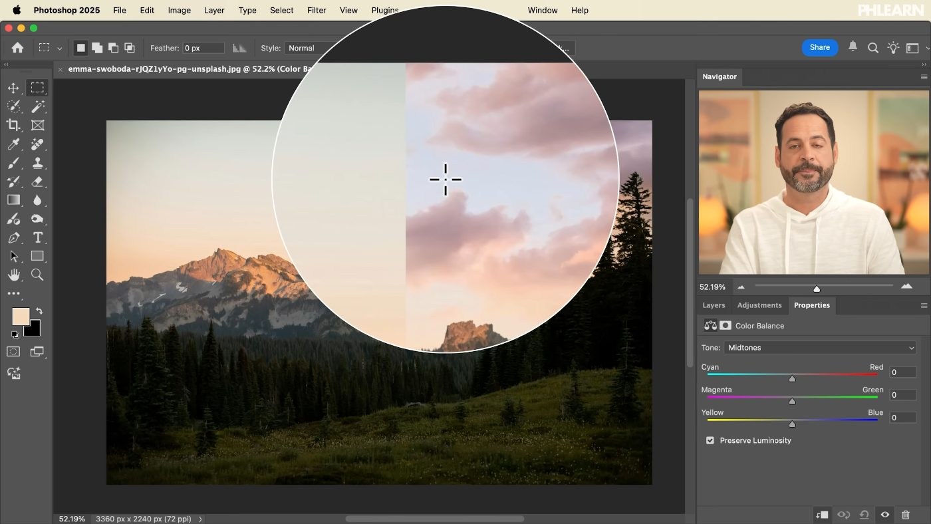The height and width of the screenshot is (524, 931).
Task: Toggle adjustment layer visibility eye icon
Action: coord(884,515)
